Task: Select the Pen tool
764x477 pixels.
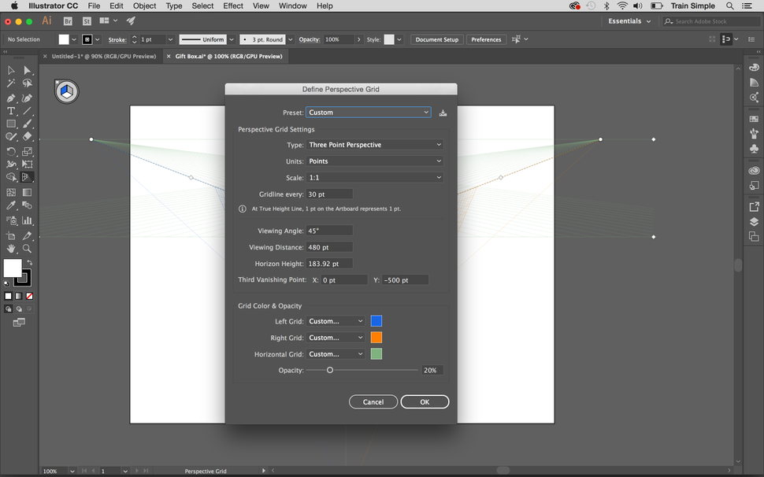Action: [11, 97]
